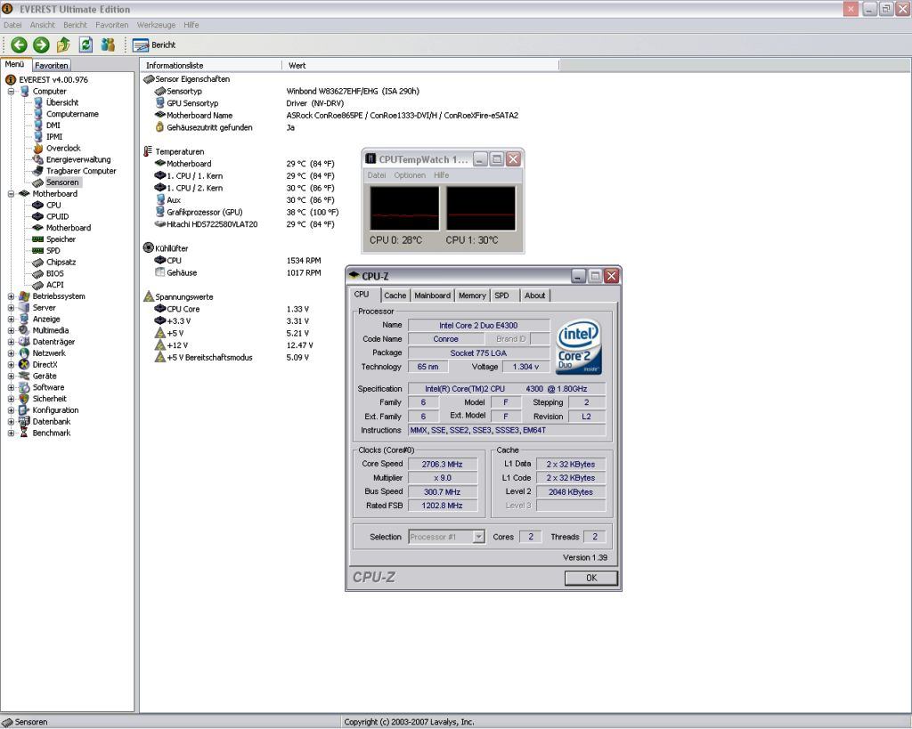Select Übersicht in the Computer tree
Screen dimensions: 912x729
[x=62, y=102]
